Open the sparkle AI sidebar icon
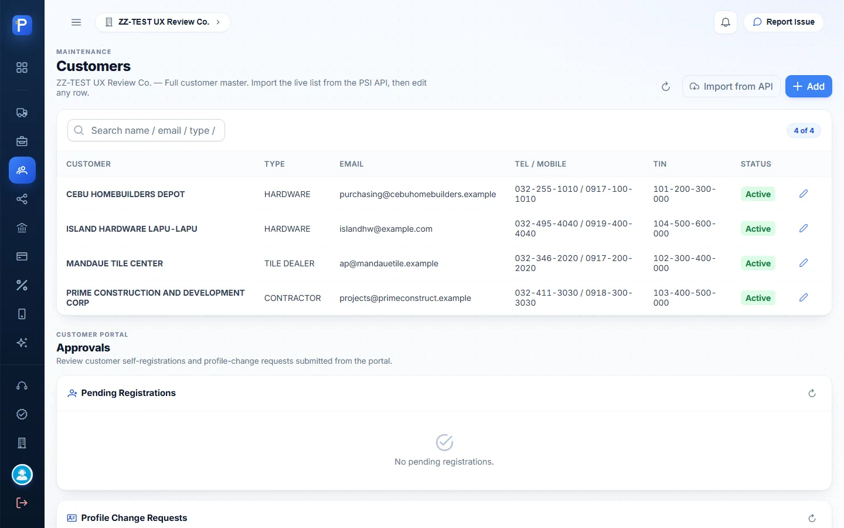The width and height of the screenshot is (844, 528). coord(22,343)
